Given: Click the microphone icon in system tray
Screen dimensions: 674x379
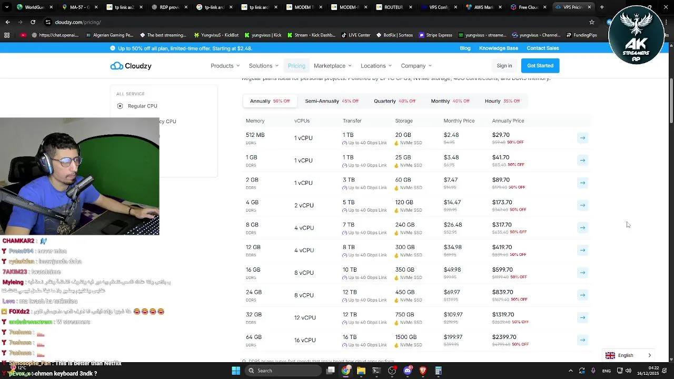Looking at the screenshot, I should click(x=593, y=371).
